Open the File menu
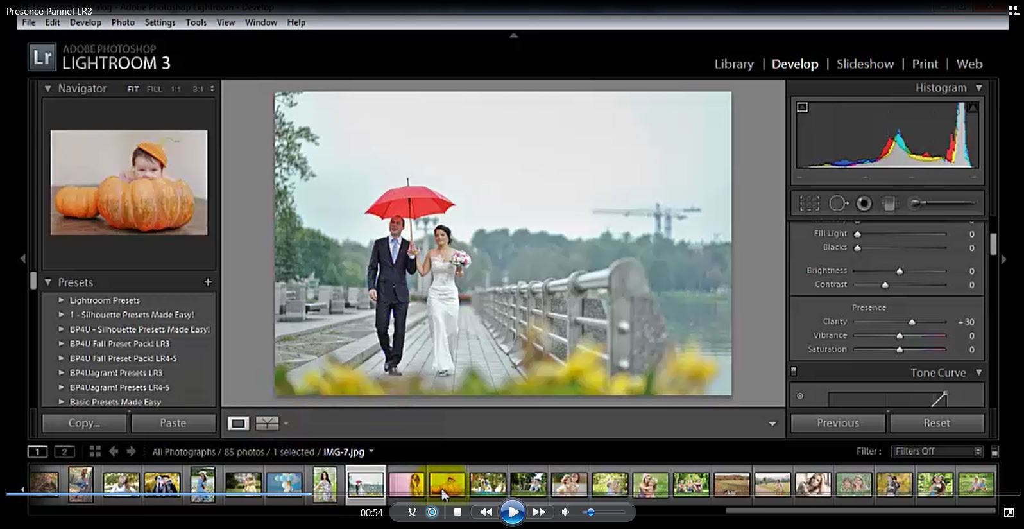 coord(29,22)
